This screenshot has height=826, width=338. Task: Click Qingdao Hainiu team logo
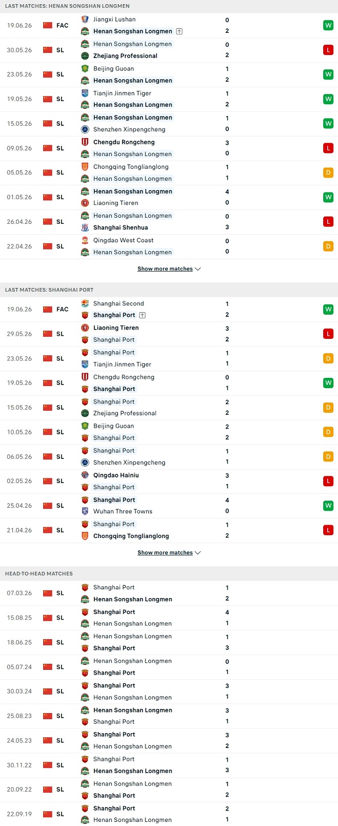tap(85, 475)
